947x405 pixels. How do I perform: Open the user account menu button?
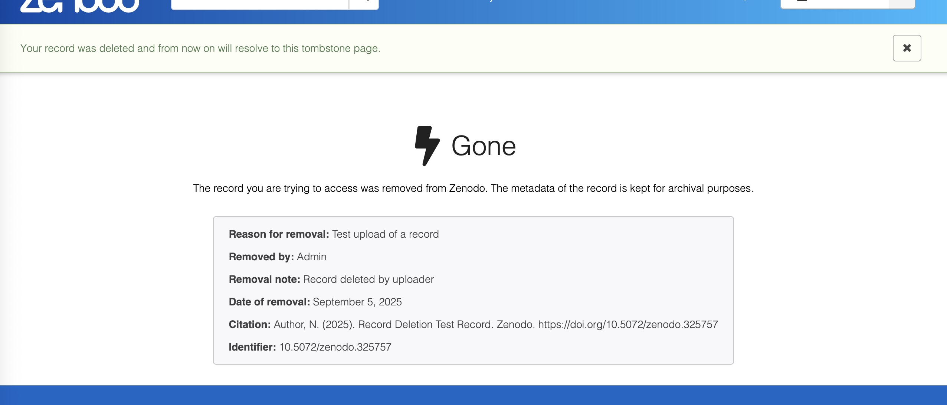835,4
